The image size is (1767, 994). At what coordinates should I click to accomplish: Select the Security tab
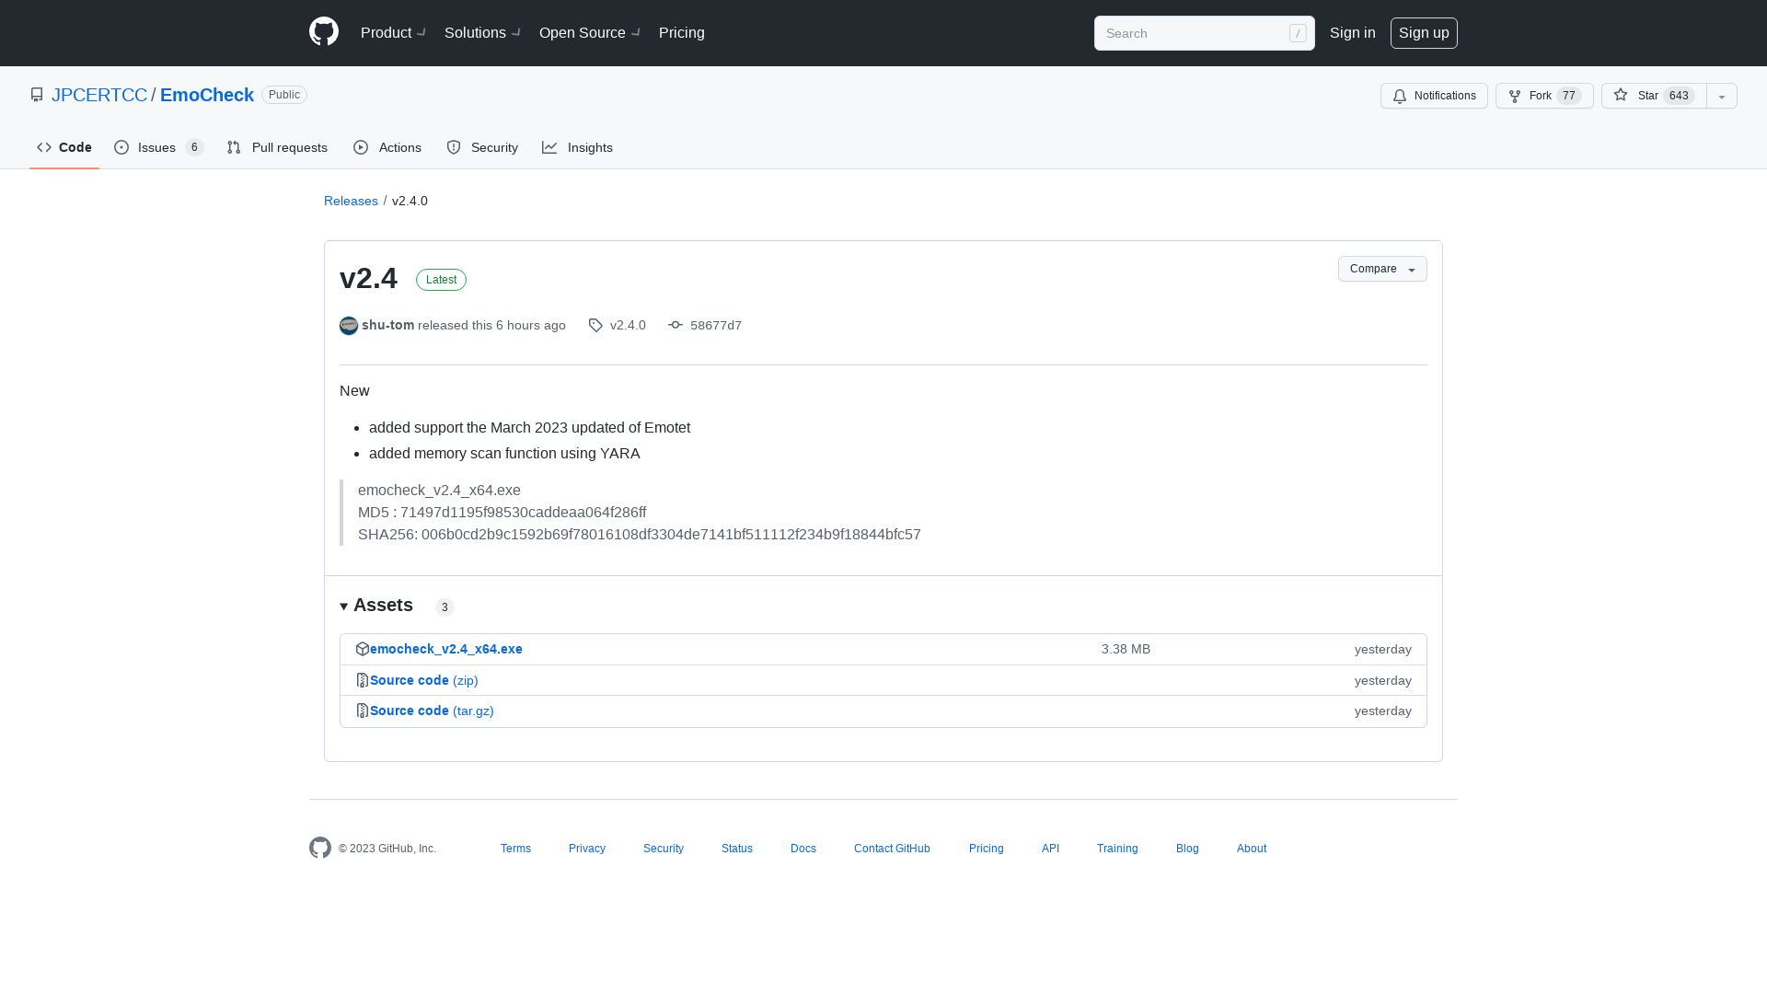[482, 147]
